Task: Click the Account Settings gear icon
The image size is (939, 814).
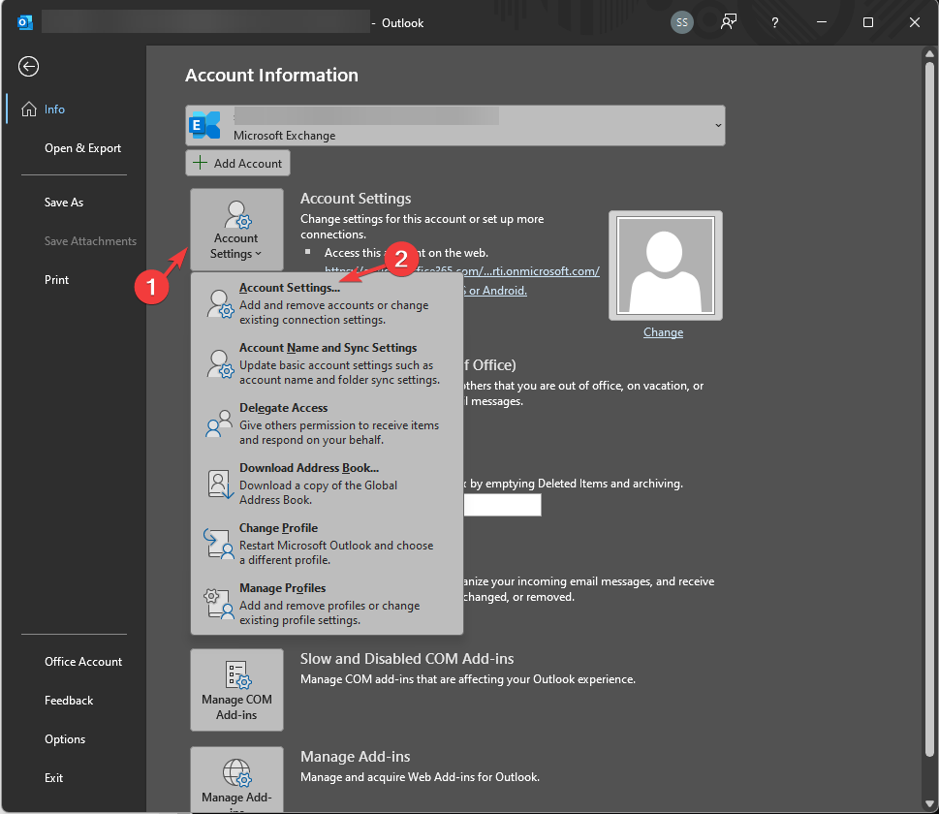Action: coord(235,215)
